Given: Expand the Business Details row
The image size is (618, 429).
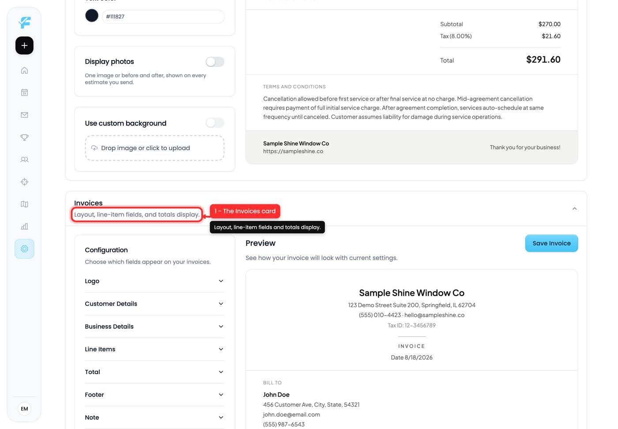Looking at the screenshot, I should [154, 327].
